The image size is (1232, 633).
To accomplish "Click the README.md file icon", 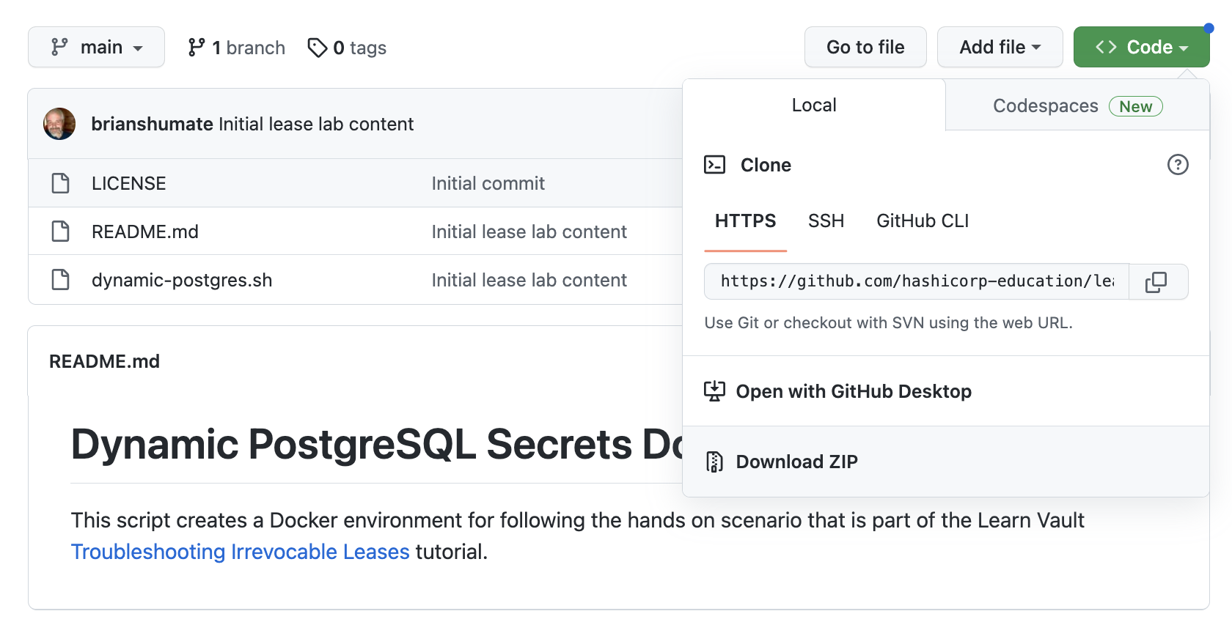I will tap(61, 232).
